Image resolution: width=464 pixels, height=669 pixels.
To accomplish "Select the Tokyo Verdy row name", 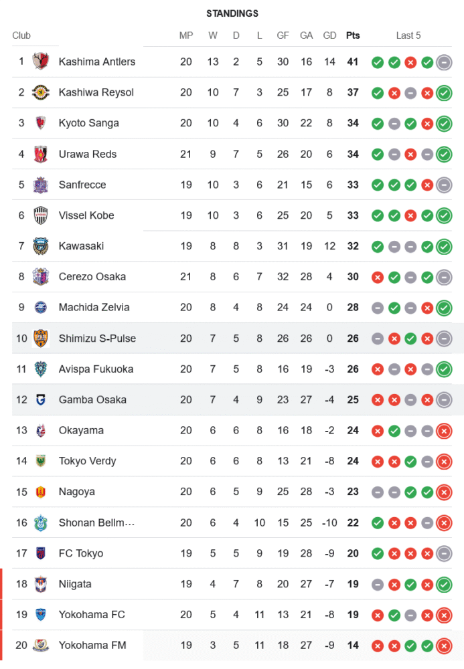I will 87,461.
